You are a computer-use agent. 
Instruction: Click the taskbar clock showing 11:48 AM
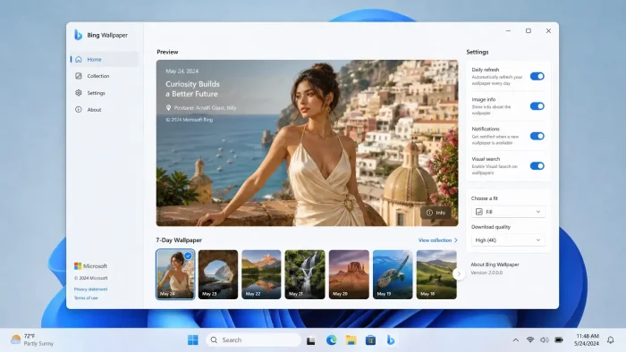point(587,340)
